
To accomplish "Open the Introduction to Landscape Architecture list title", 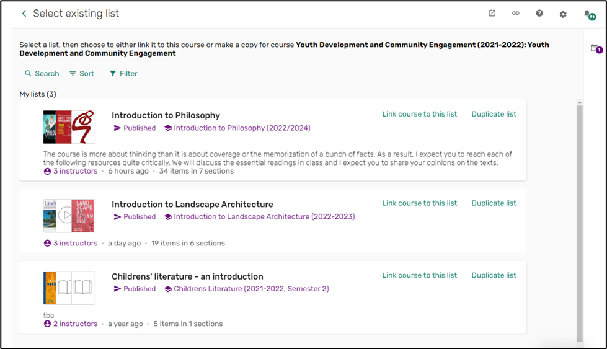I will point(192,205).
